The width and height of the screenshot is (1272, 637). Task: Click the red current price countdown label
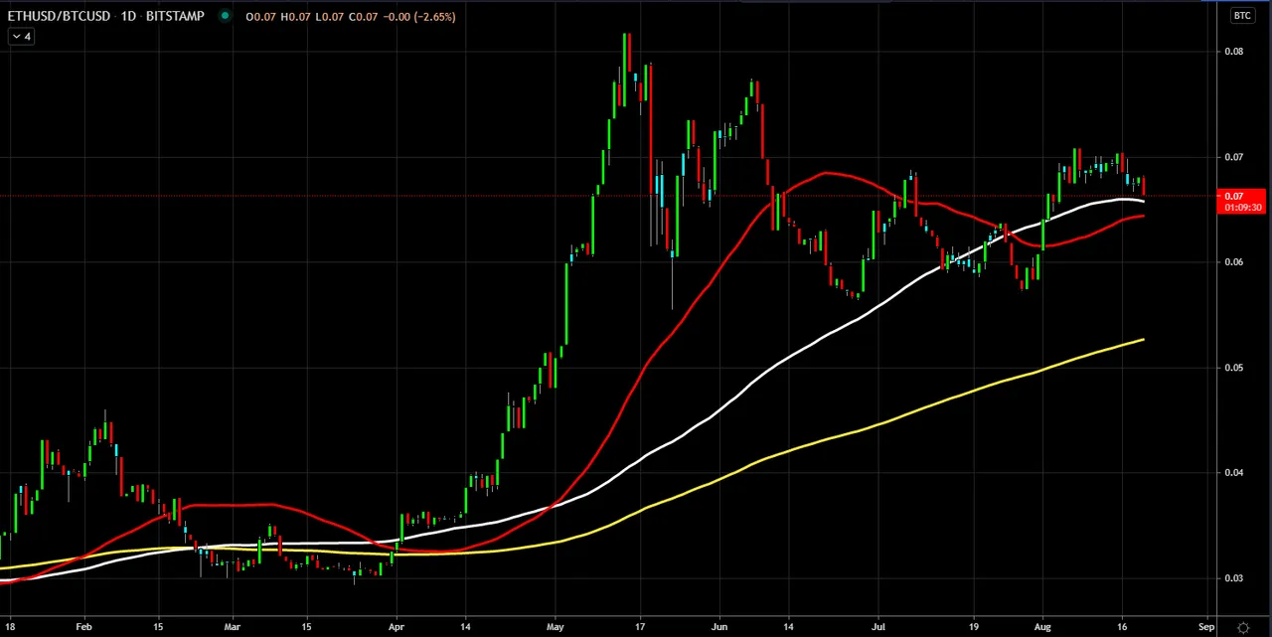tap(1242, 202)
